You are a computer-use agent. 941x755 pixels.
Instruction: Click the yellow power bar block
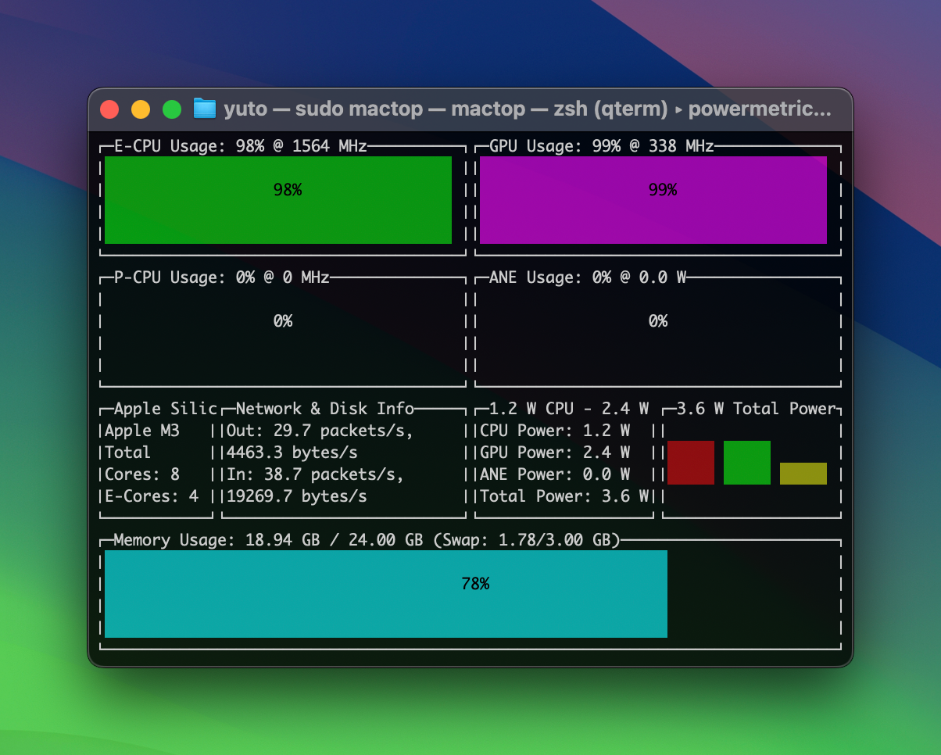tap(803, 474)
